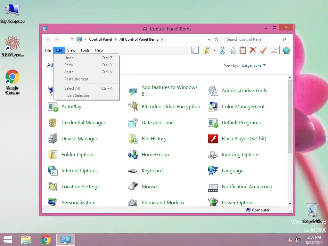The height and width of the screenshot is (246, 328).
Task: Click the Up one level arrow
Action: pyautogui.click(x=72, y=39)
